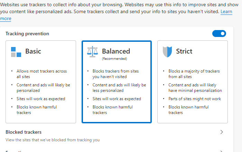
Task: Click the Strict shield icon
Action: (167, 52)
